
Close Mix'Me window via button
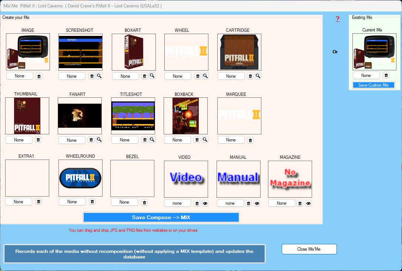tap(309, 249)
